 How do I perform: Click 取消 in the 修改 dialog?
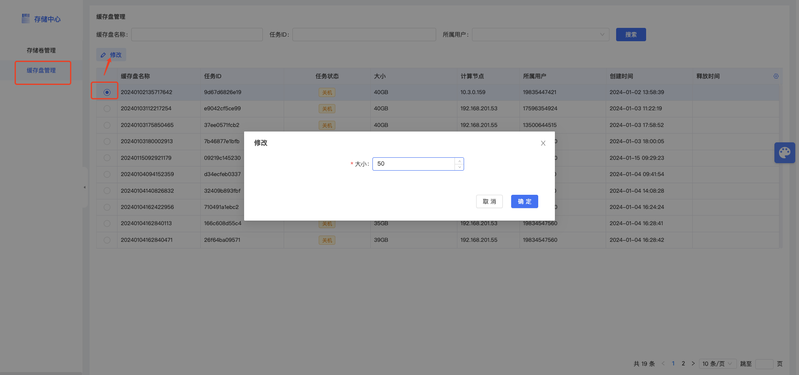pos(489,201)
